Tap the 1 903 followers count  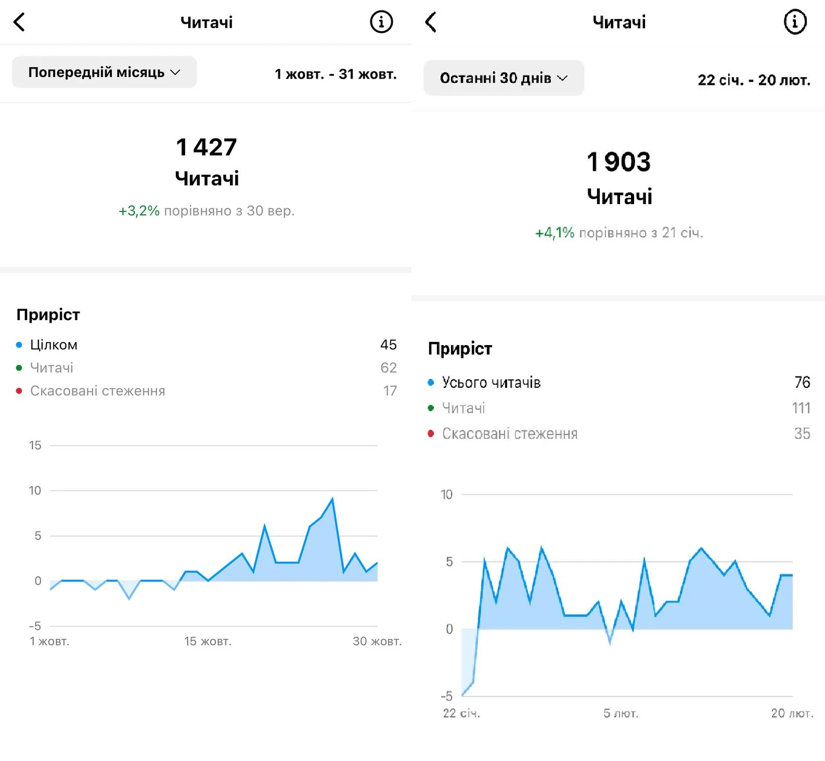(x=618, y=162)
